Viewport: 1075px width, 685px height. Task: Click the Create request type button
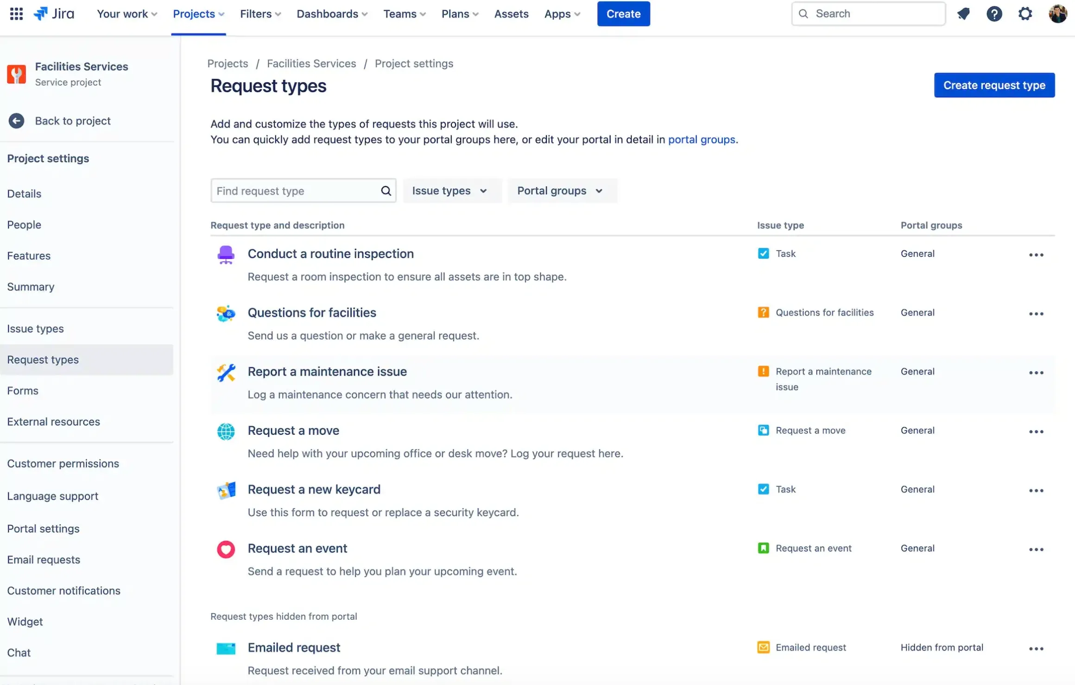[994, 85]
